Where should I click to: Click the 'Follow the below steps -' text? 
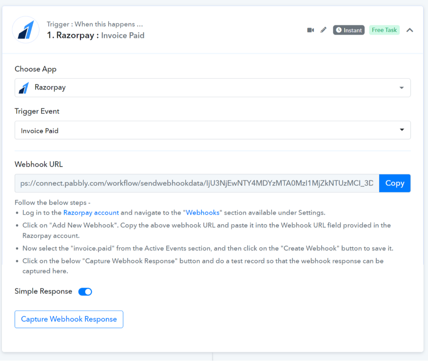pos(53,203)
